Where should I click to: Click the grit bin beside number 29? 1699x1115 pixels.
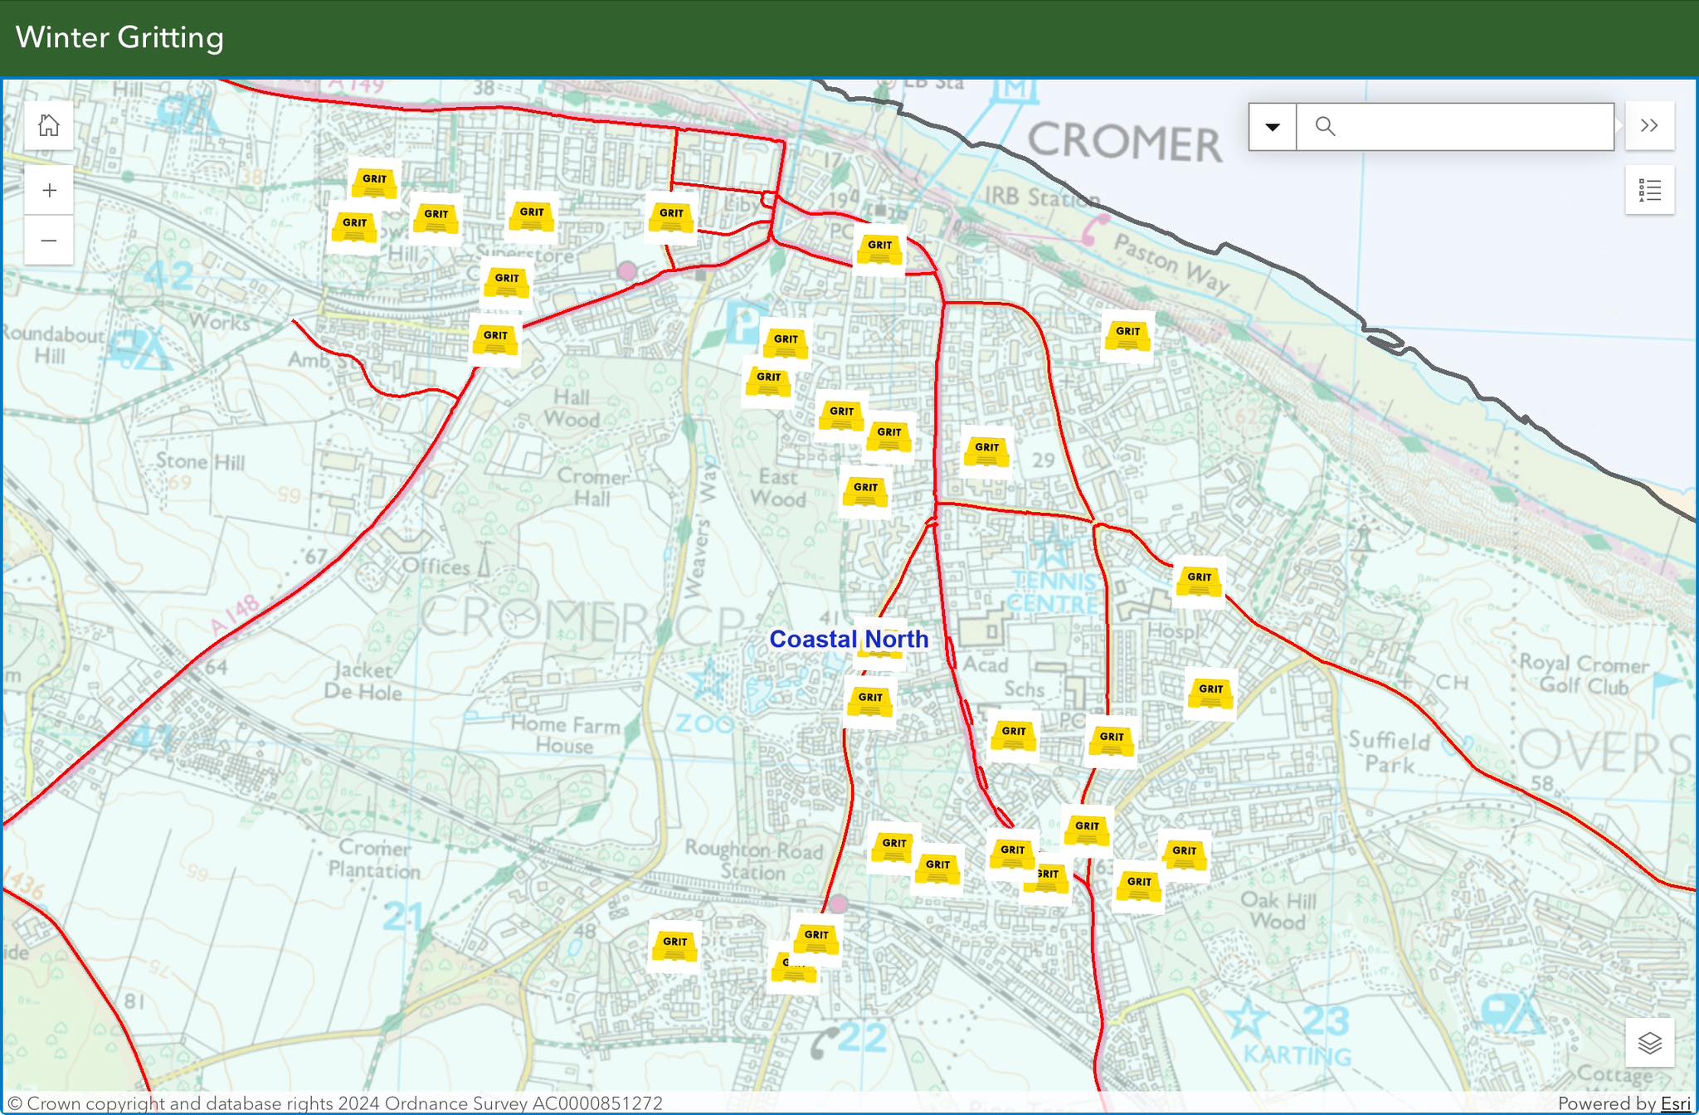pyautogui.click(x=986, y=450)
